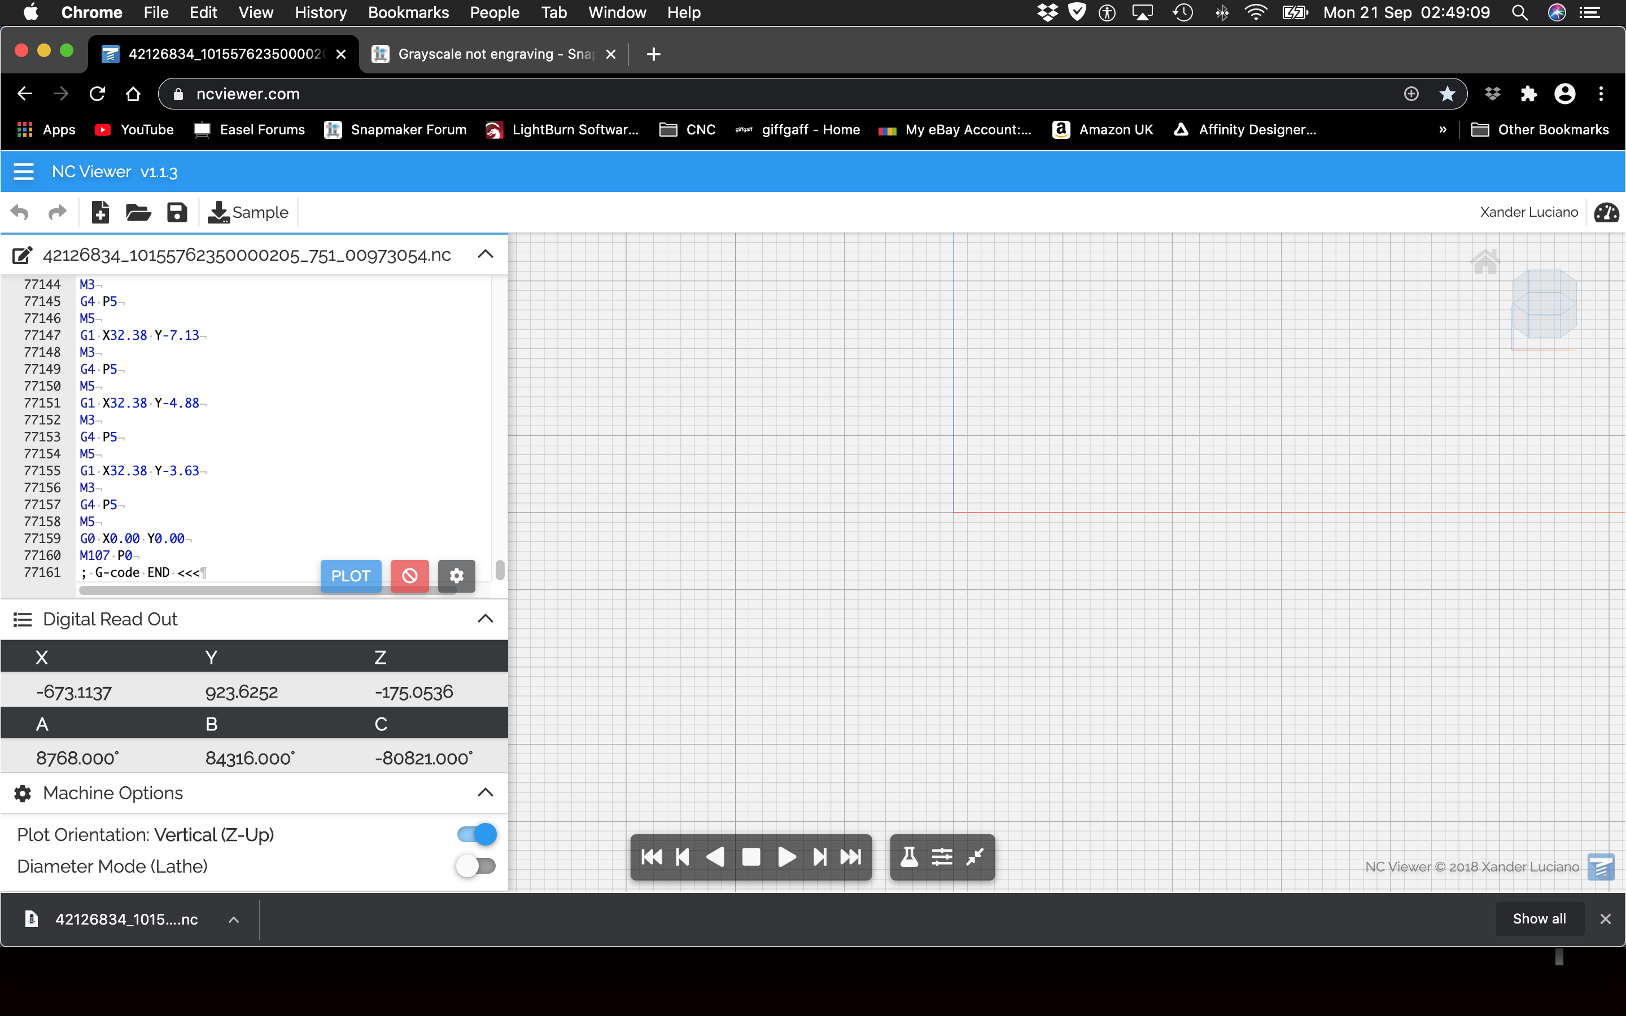This screenshot has height=1016, width=1626.
Task: Click the blue PLOT button
Action: [351, 576]
